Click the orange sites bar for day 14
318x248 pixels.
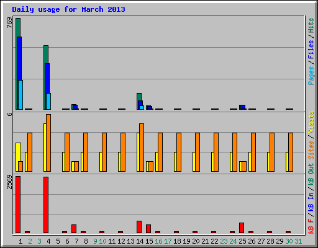142,148
